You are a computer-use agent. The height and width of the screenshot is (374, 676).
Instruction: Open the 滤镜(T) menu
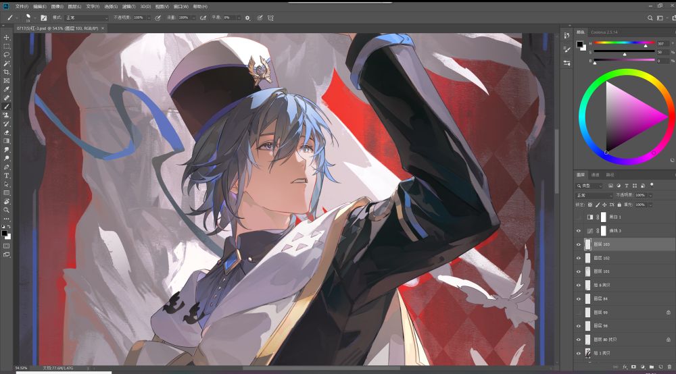[x=129, y=7]
